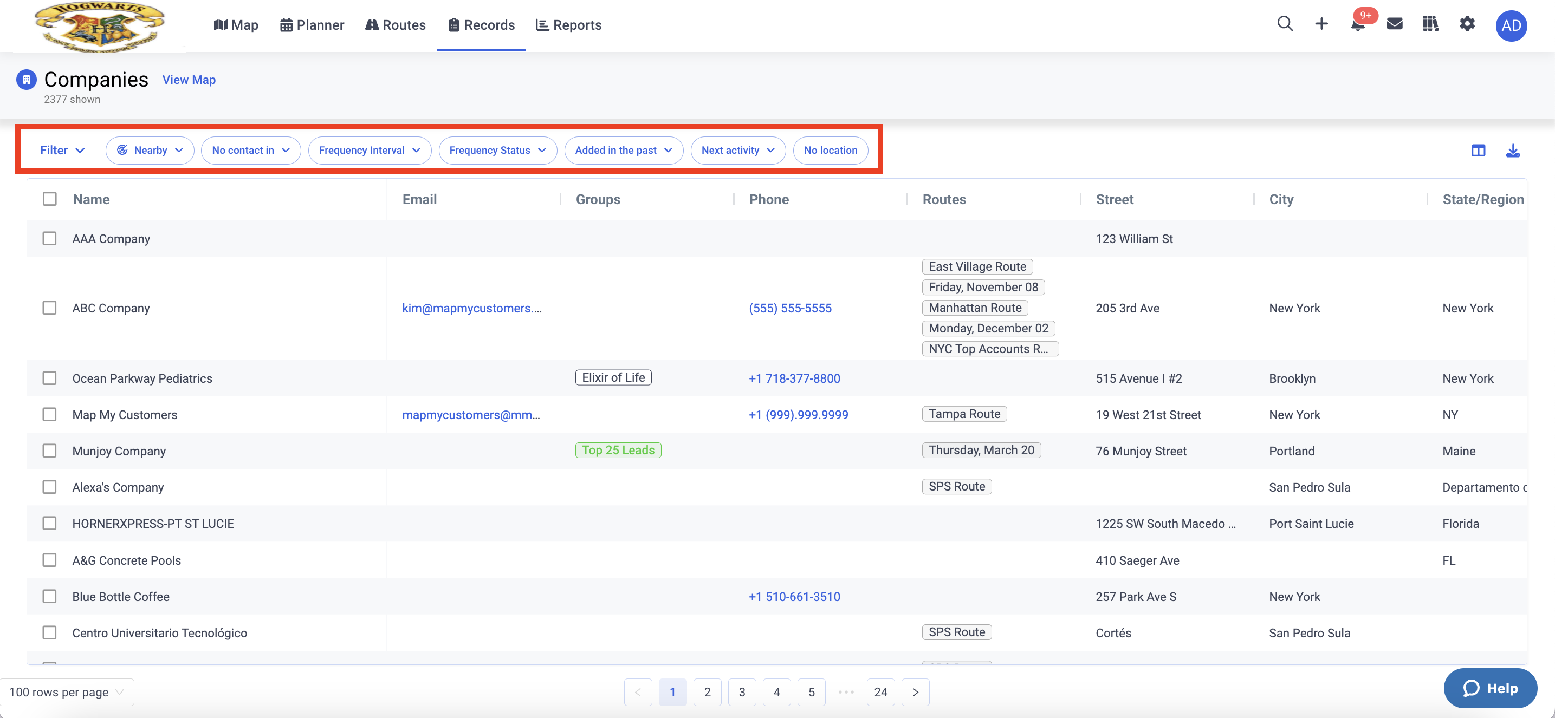Open the global search magnifier icon
This screenshot has height=718, width=1555.
[x=1285, y=24]
